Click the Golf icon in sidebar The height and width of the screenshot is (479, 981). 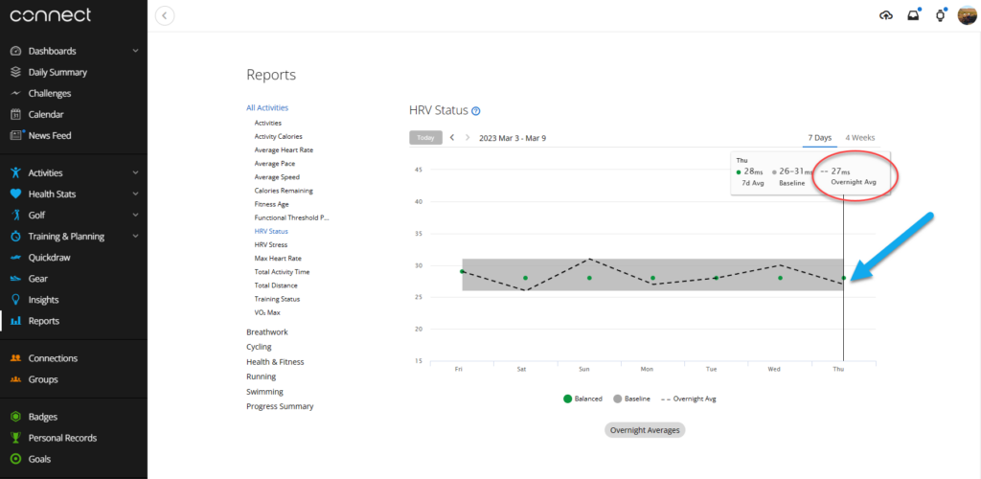tap(16, 216)
